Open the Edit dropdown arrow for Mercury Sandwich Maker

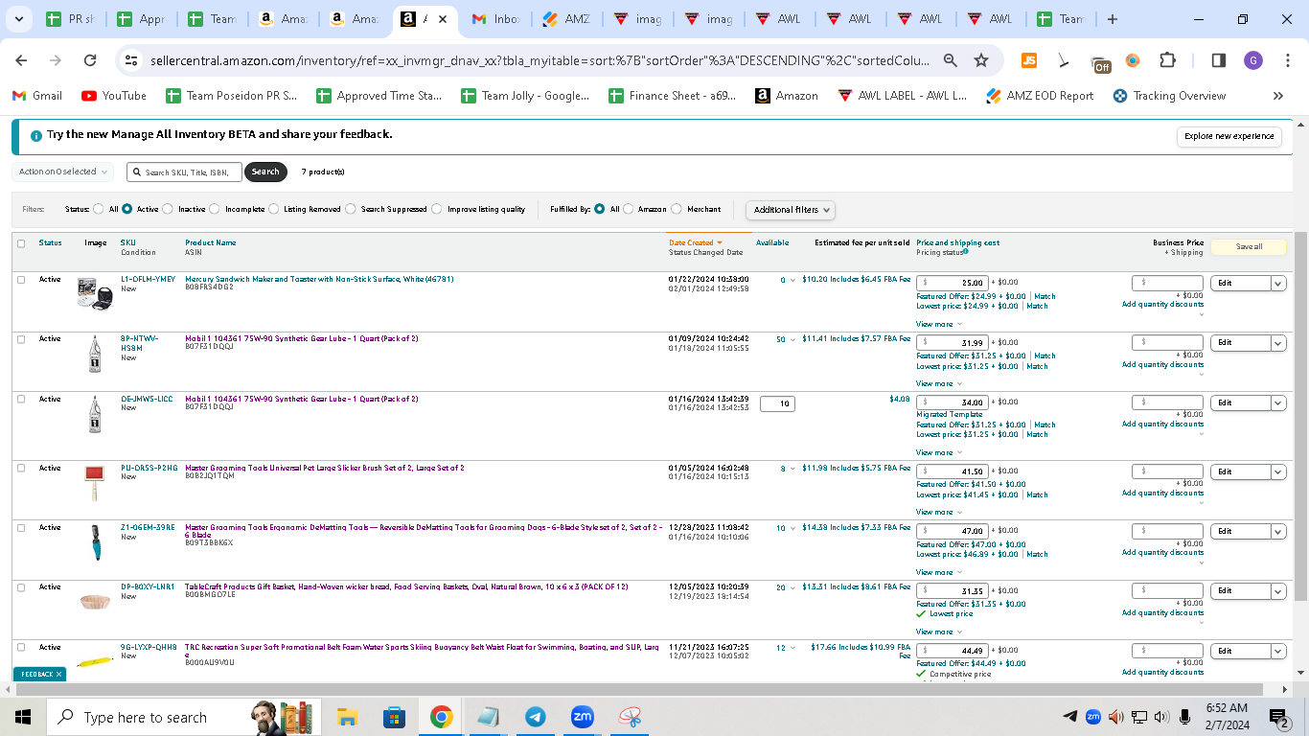1278,284
